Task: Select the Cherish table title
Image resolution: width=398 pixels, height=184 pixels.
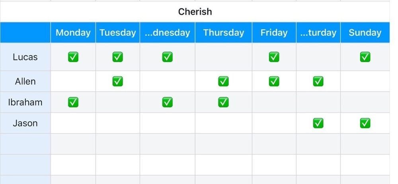Action: pos(195,12)
